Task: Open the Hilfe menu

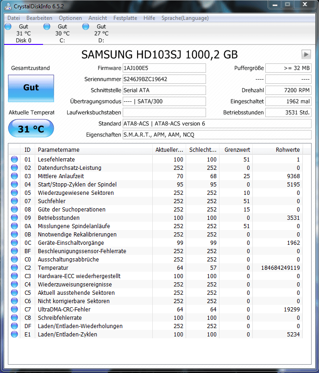Action: point(149,18)
